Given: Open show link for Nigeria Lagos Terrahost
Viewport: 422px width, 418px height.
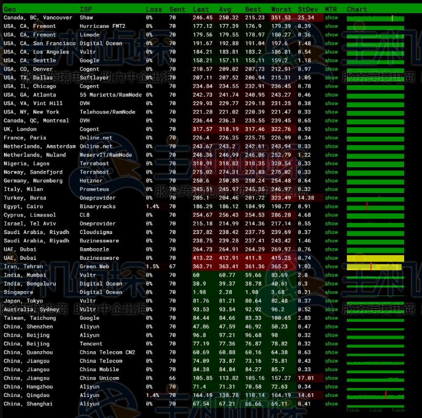Looking at the screenshot, I should pyautogui.click(x=331, y=164).
